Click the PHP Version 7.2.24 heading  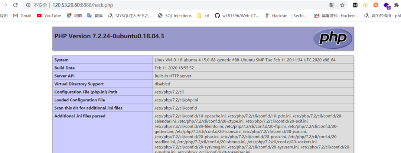(109, 36)
